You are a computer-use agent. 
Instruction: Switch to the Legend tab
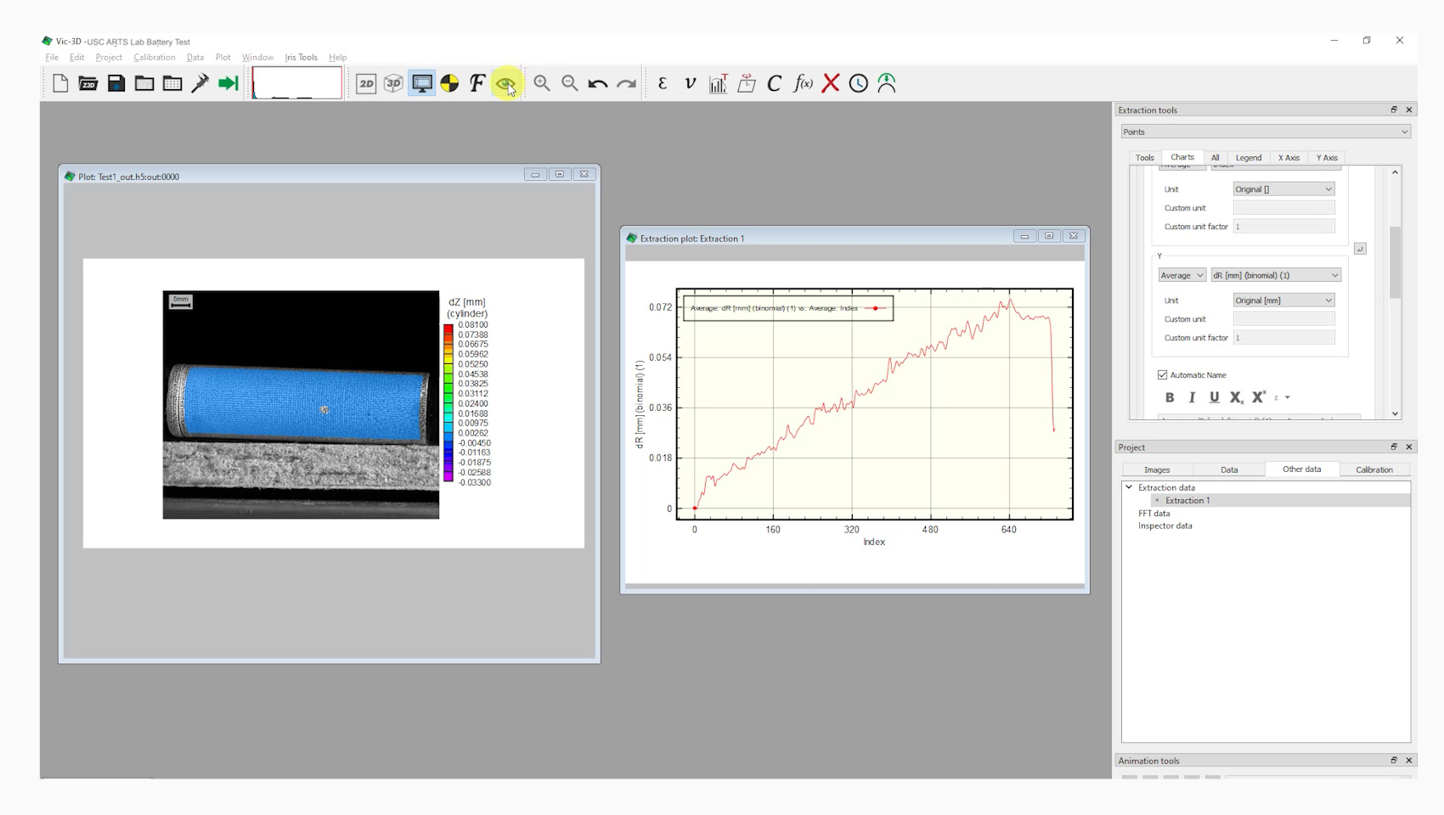(x=1248, y=158)
